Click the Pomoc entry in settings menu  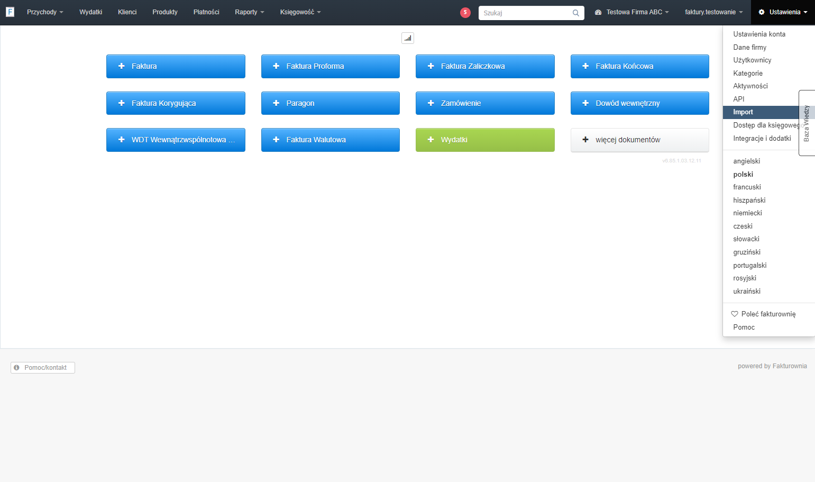pos(744,328)
